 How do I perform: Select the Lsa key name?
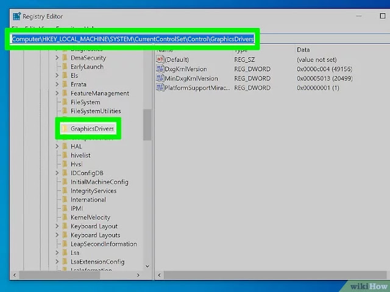click(75, 253)
